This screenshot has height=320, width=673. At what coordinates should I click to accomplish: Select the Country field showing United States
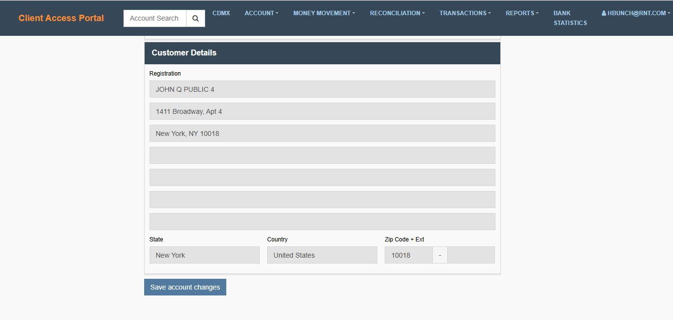point(322,255)
